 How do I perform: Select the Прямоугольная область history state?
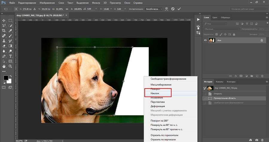point(224,98)
